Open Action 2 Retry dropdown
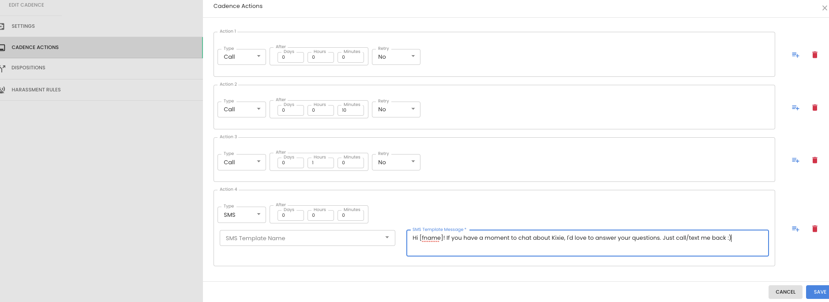The image size is (829, 302). tap(396, 109)
